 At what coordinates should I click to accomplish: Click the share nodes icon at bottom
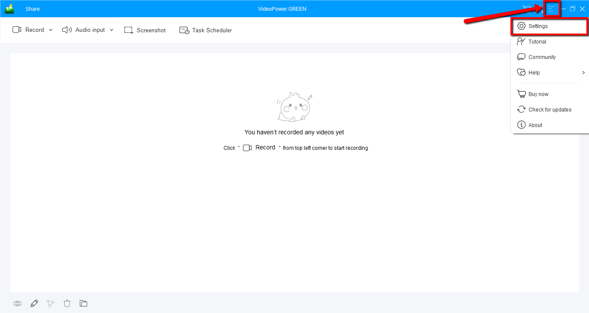[x=50, y=303]
